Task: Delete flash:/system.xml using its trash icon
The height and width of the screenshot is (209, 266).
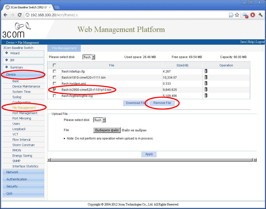Action: (x=206, y=83)
